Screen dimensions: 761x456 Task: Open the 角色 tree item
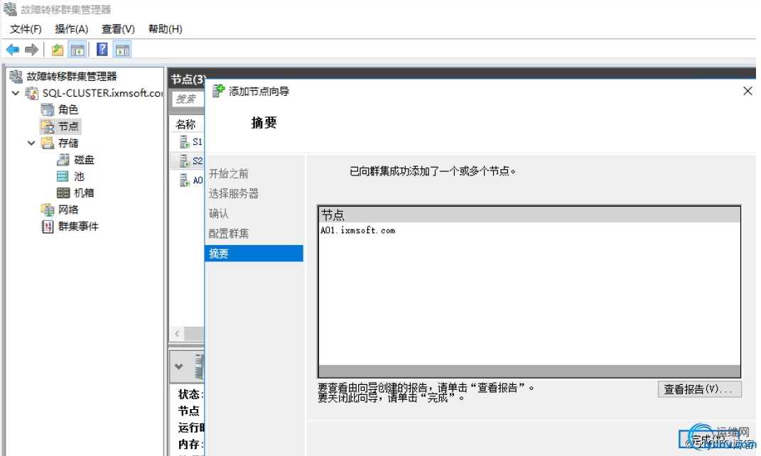point(68,109)
